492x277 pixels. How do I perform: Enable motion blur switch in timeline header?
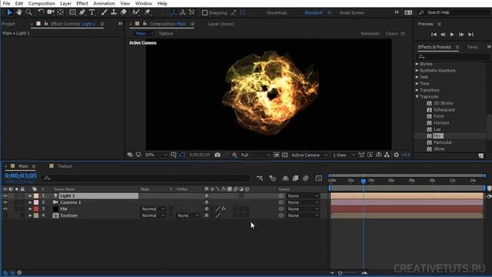point(306,178)
